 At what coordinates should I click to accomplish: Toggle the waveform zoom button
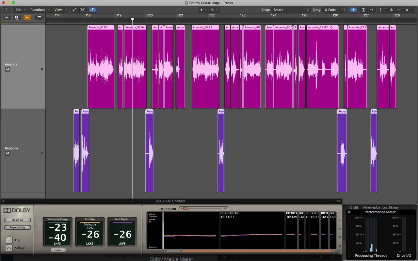point(353,10)
